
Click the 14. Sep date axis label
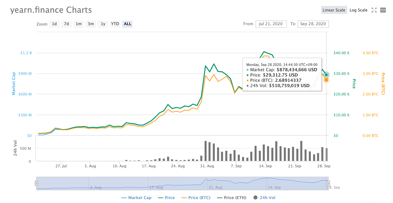pos(265,166)
